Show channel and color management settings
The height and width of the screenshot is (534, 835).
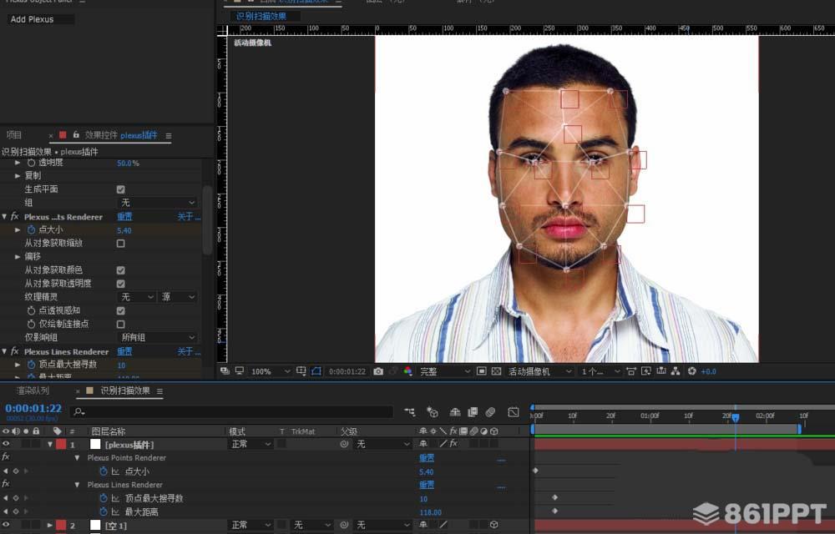[408, 371]
